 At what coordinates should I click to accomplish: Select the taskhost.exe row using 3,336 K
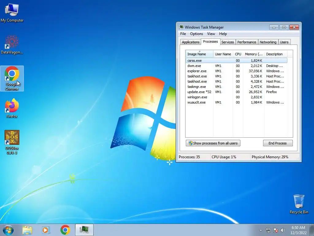click(x=236, y=76)
